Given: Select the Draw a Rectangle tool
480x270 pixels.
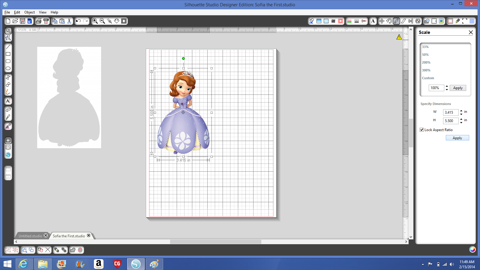Looking at the screenshot, I should point(8,54).
